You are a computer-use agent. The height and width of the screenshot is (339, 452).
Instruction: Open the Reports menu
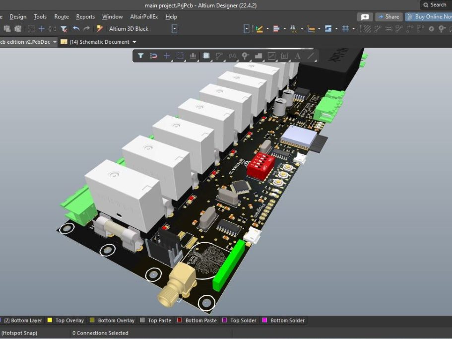tap(85, 17)
